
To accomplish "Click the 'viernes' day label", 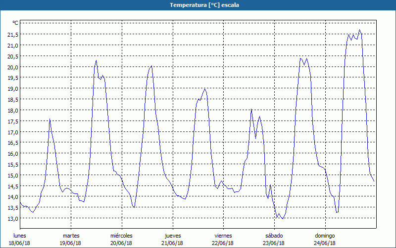I will (223, 236).
